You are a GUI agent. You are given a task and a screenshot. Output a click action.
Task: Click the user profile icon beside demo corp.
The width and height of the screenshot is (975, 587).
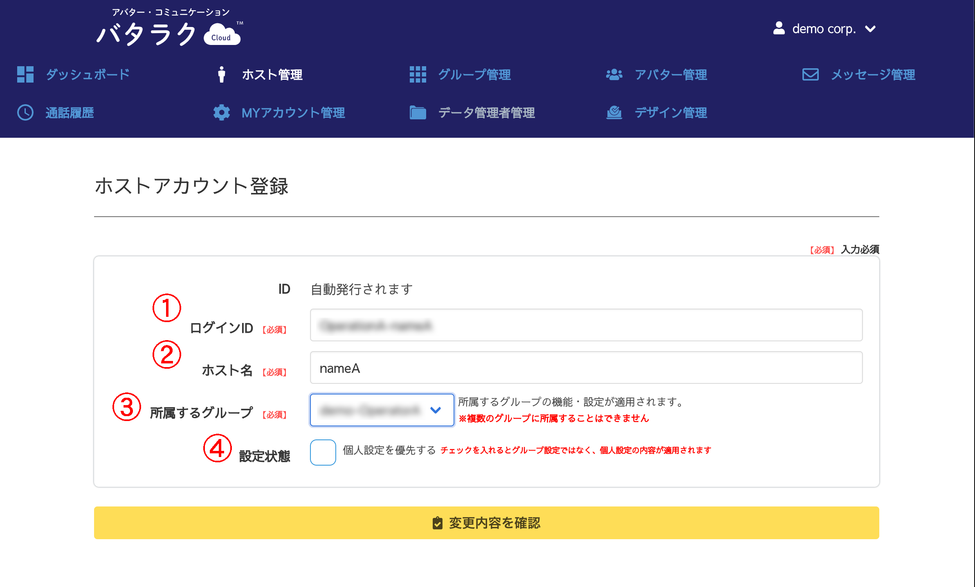pos(779,29)
